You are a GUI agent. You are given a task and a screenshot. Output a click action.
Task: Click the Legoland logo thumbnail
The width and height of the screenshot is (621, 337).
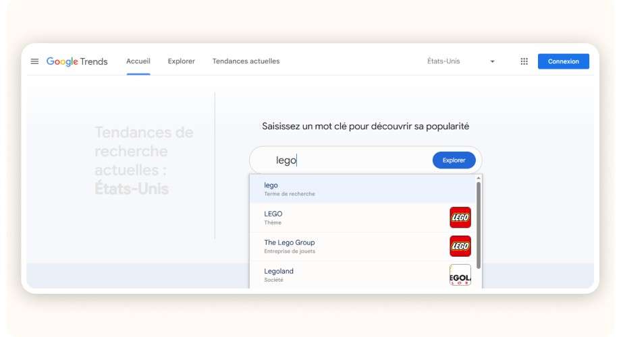(x=460, y=275)
